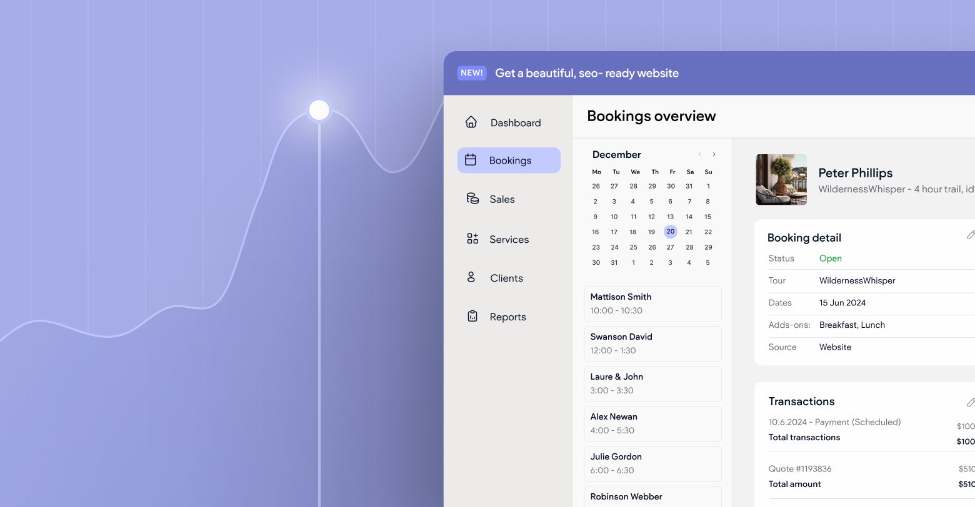Click the Services grid icon
Screen dimensions: 975x507
tap(472, 239)
